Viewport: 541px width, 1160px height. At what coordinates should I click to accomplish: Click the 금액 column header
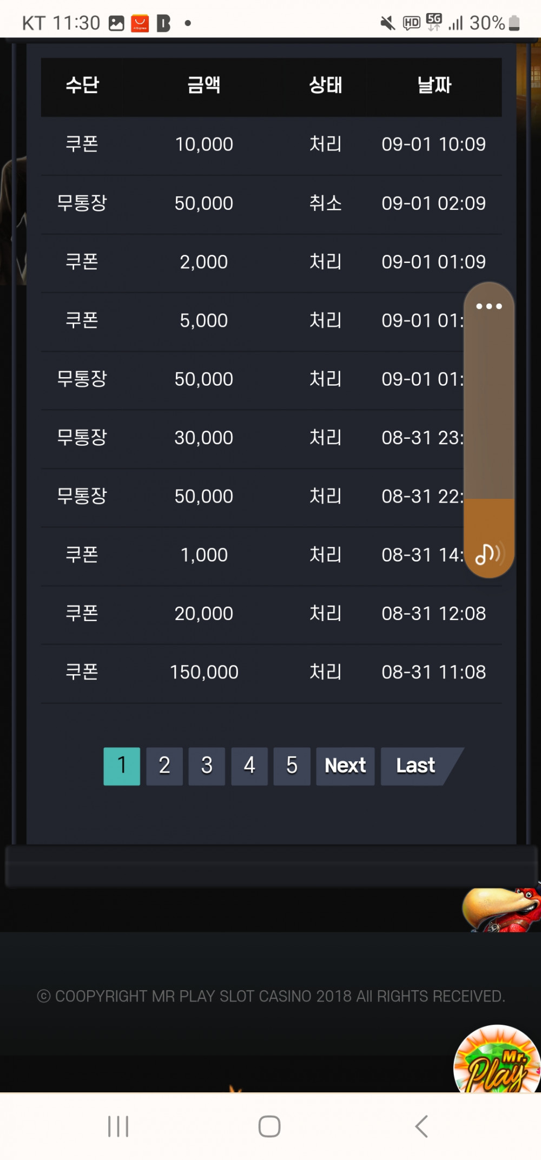(x=204, y=85)
